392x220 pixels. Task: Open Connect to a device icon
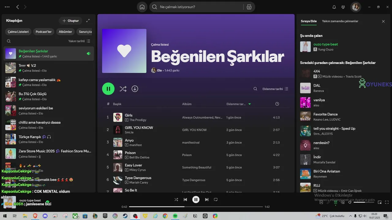(343, 202)
